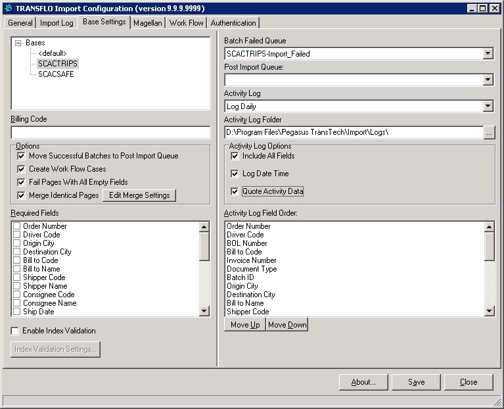Open the General tab

[x=20, y=23]
